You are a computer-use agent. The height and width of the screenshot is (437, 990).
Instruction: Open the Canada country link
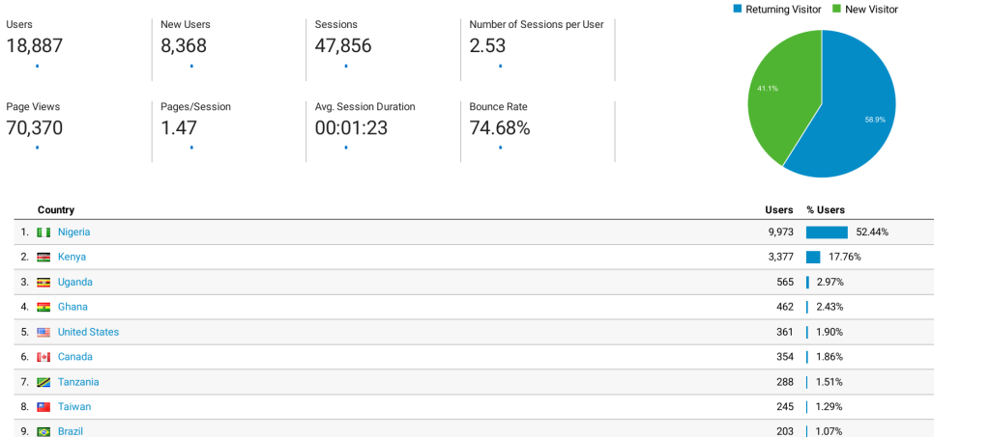[x=75, y=356]
